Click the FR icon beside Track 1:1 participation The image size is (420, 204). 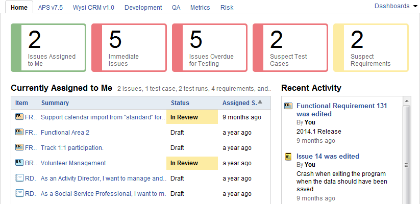[x=19, y=147]
